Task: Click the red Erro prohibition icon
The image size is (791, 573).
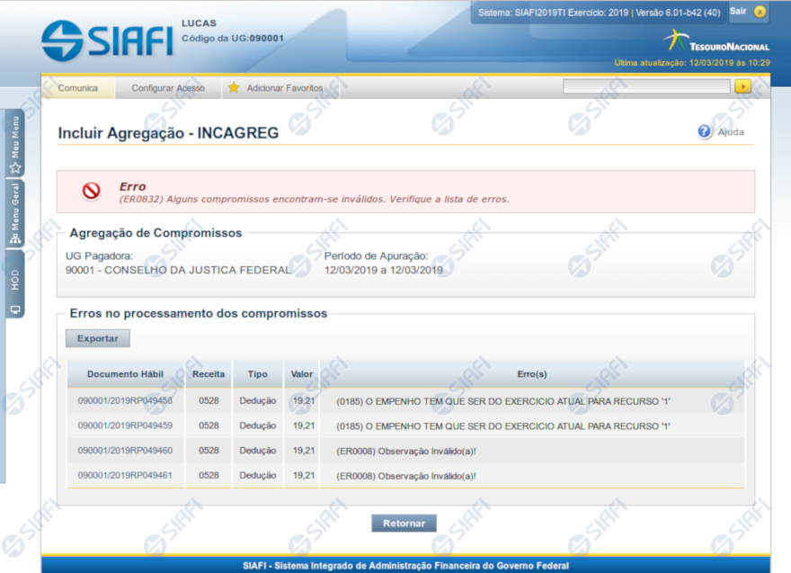Action: (91, 191)
